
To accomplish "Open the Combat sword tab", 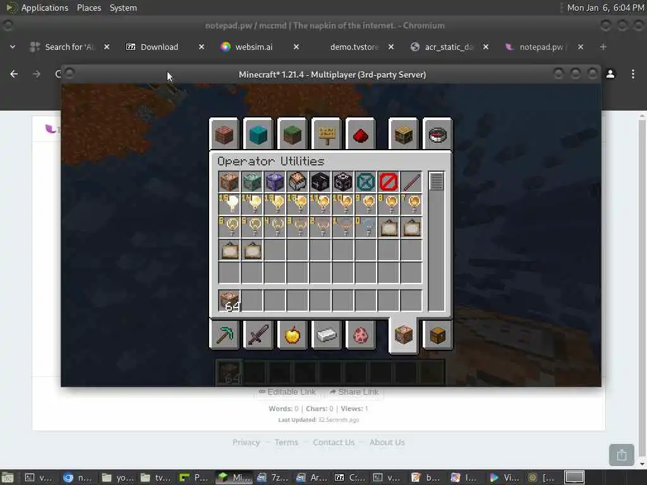I will click(258, 335).
